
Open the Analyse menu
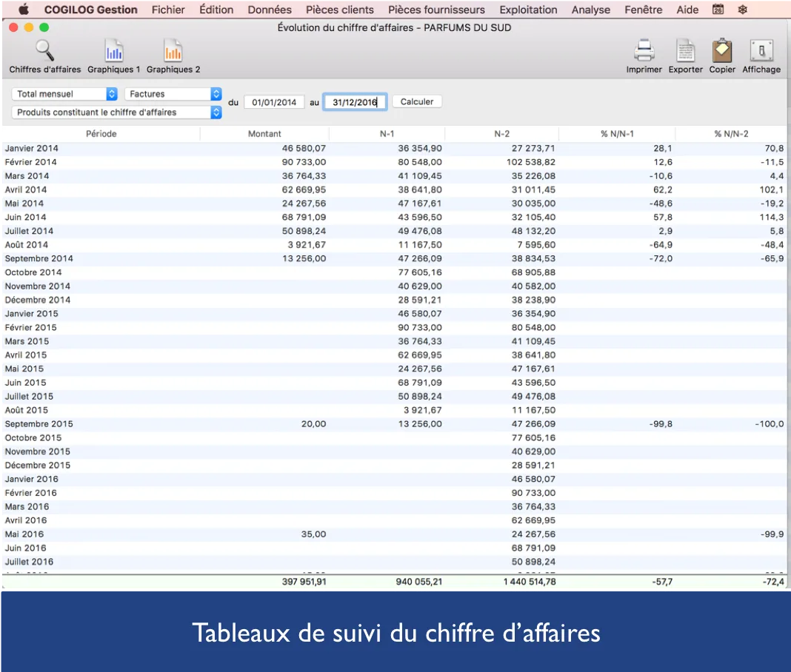click(x=591, y=10)
